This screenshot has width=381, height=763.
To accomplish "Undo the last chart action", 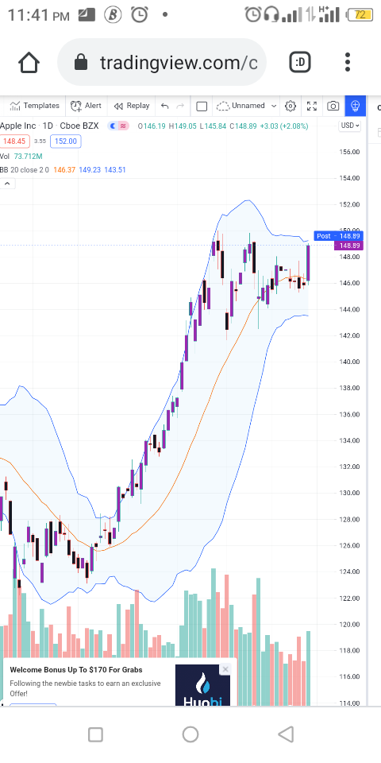I will tap(165, 106).
